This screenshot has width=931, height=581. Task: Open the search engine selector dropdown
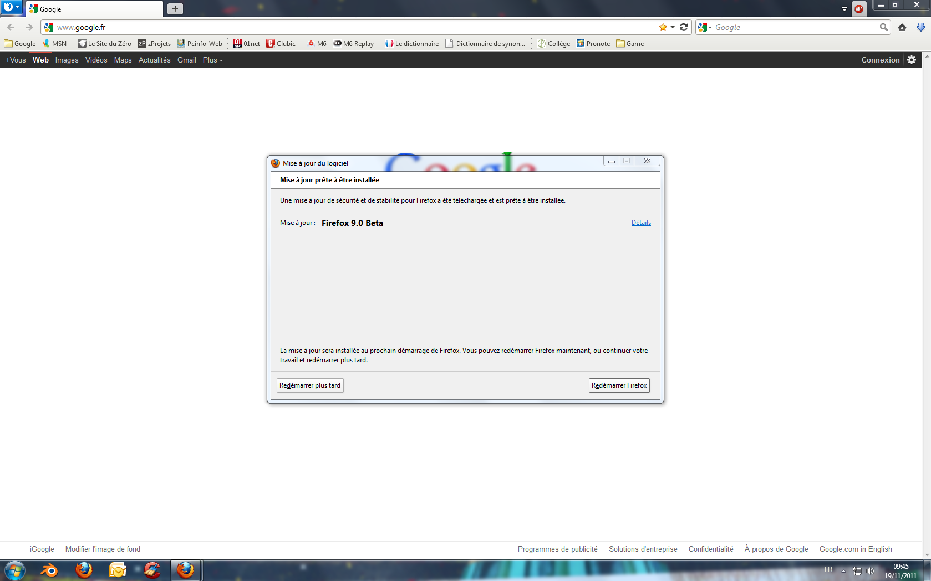(705, 27)
